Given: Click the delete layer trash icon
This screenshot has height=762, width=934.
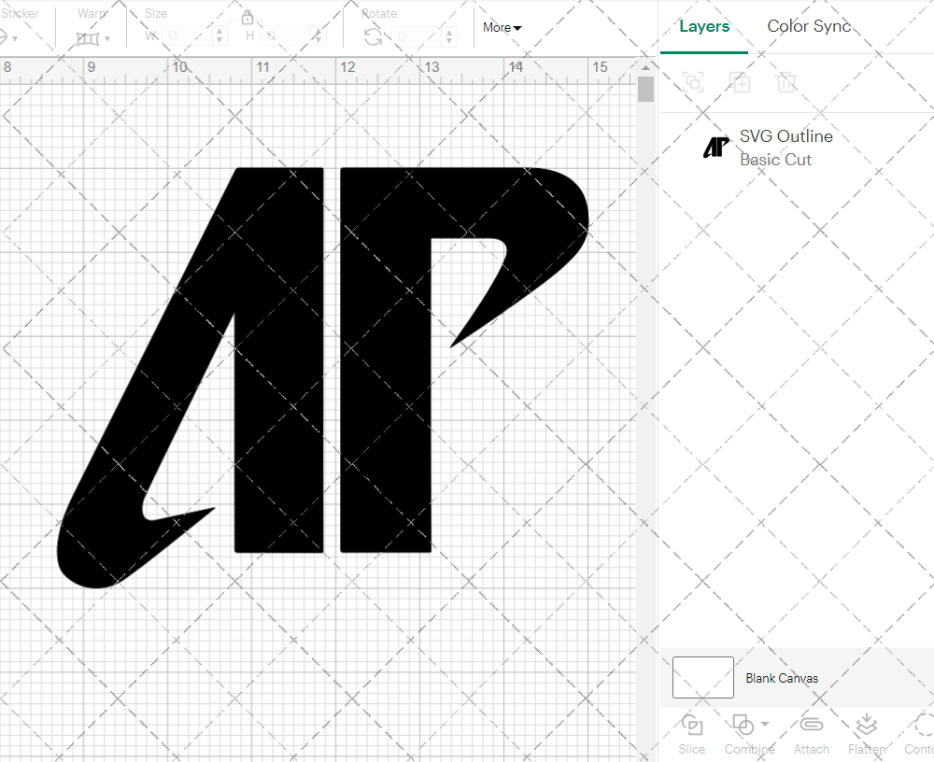Looking at the screenshot, I should pyautogui.click(x=787, y=82).
